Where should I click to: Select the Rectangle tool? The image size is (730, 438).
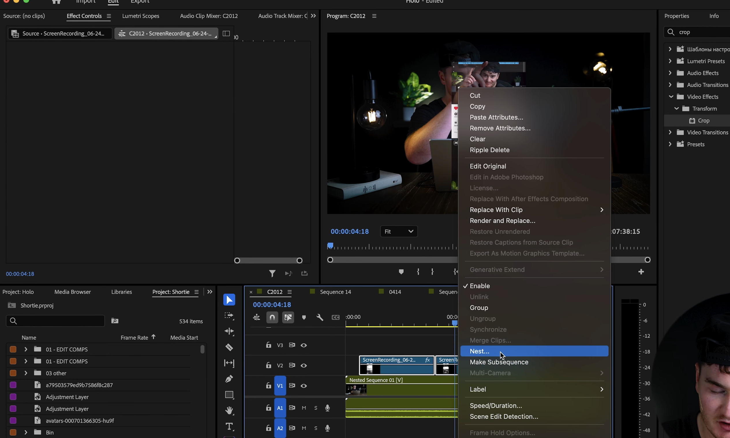229,394
